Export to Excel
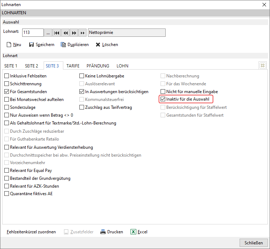 (139, 232)
